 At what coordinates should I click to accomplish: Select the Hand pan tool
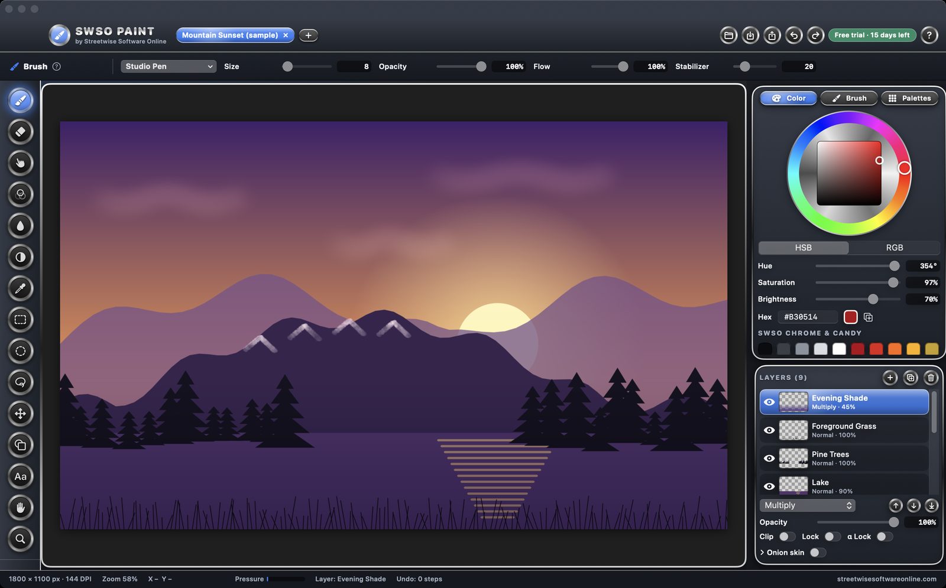pyautogui.click(x=20, y=508)
